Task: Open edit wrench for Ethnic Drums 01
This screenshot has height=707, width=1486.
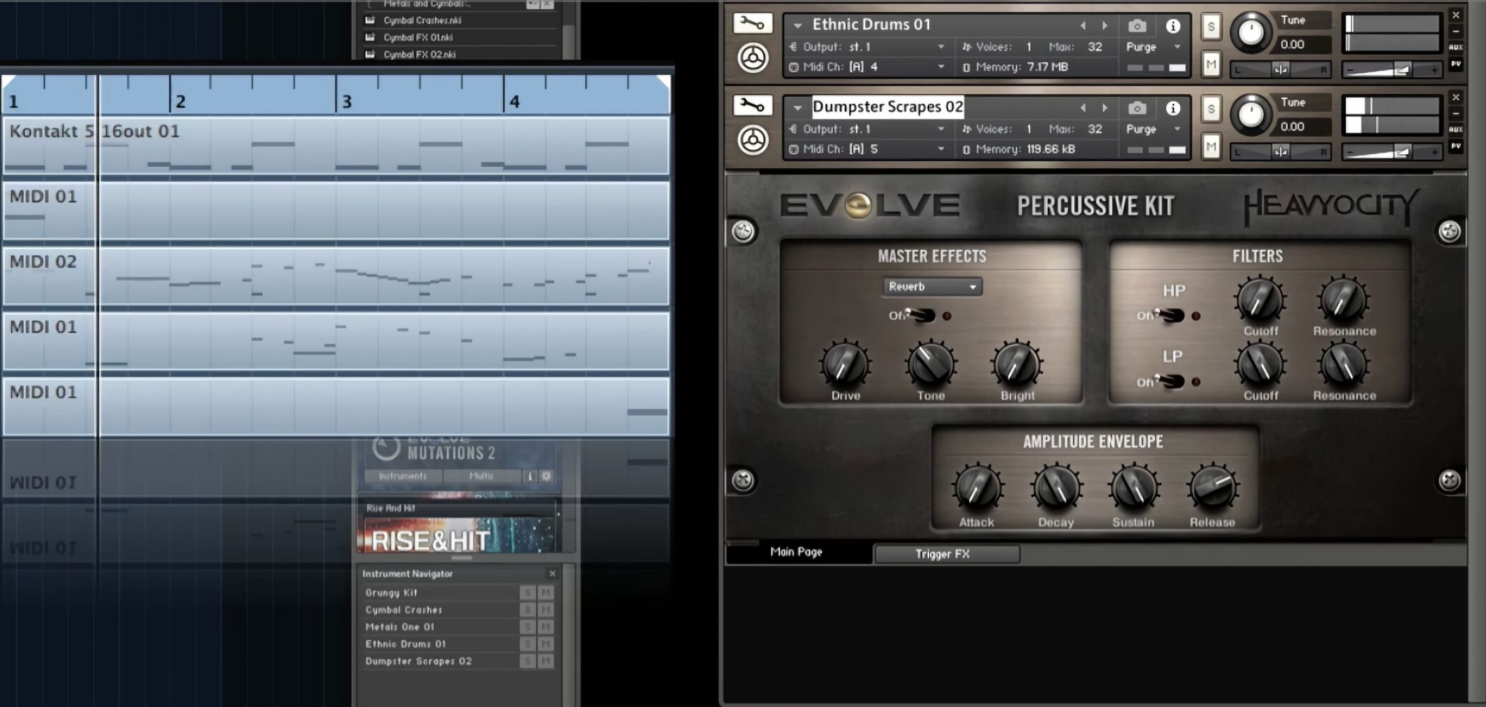Action: [x=751, y=23]
